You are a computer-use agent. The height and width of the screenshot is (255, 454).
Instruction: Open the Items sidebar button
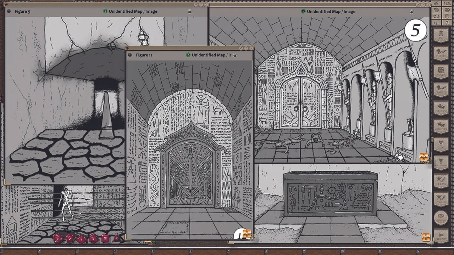pos(441,182)
